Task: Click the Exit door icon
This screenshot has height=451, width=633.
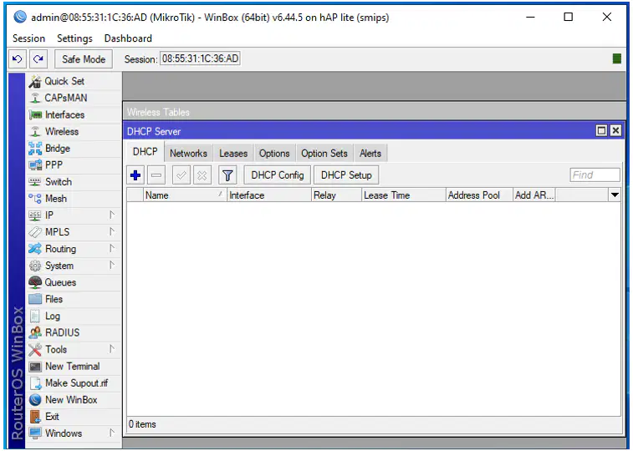Action: pyautogui.click(x=35, y=416)
